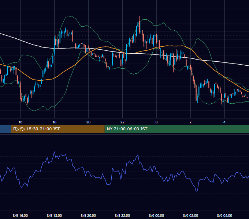
Task: Click the 8/6 04:00 oscillator time label
Action: [x=224, y=215]
